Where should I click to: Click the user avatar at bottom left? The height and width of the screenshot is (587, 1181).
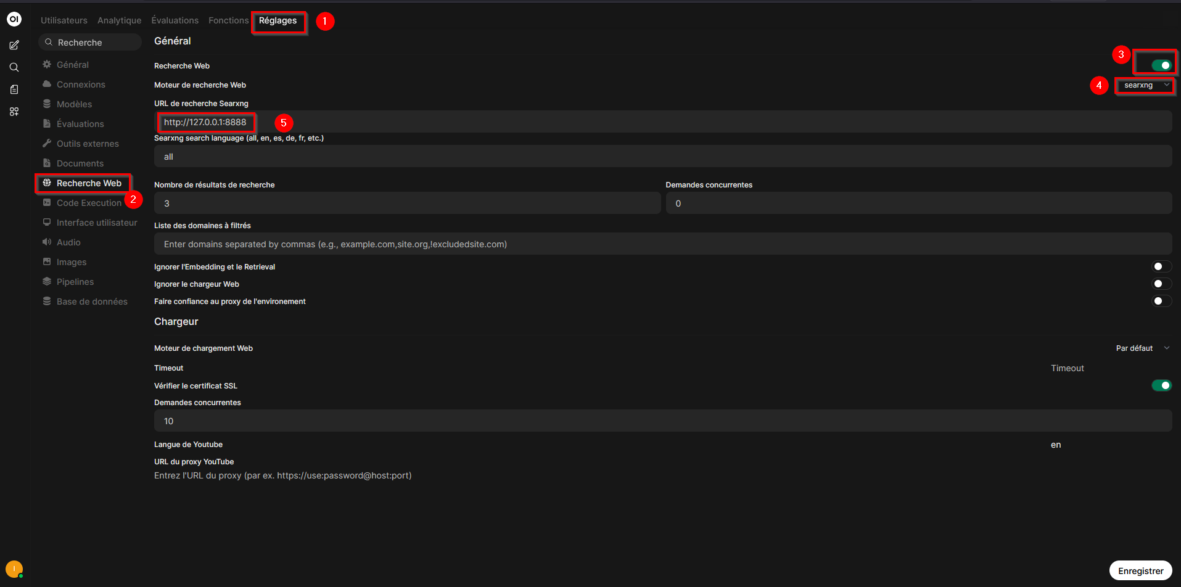pos(14,569)
